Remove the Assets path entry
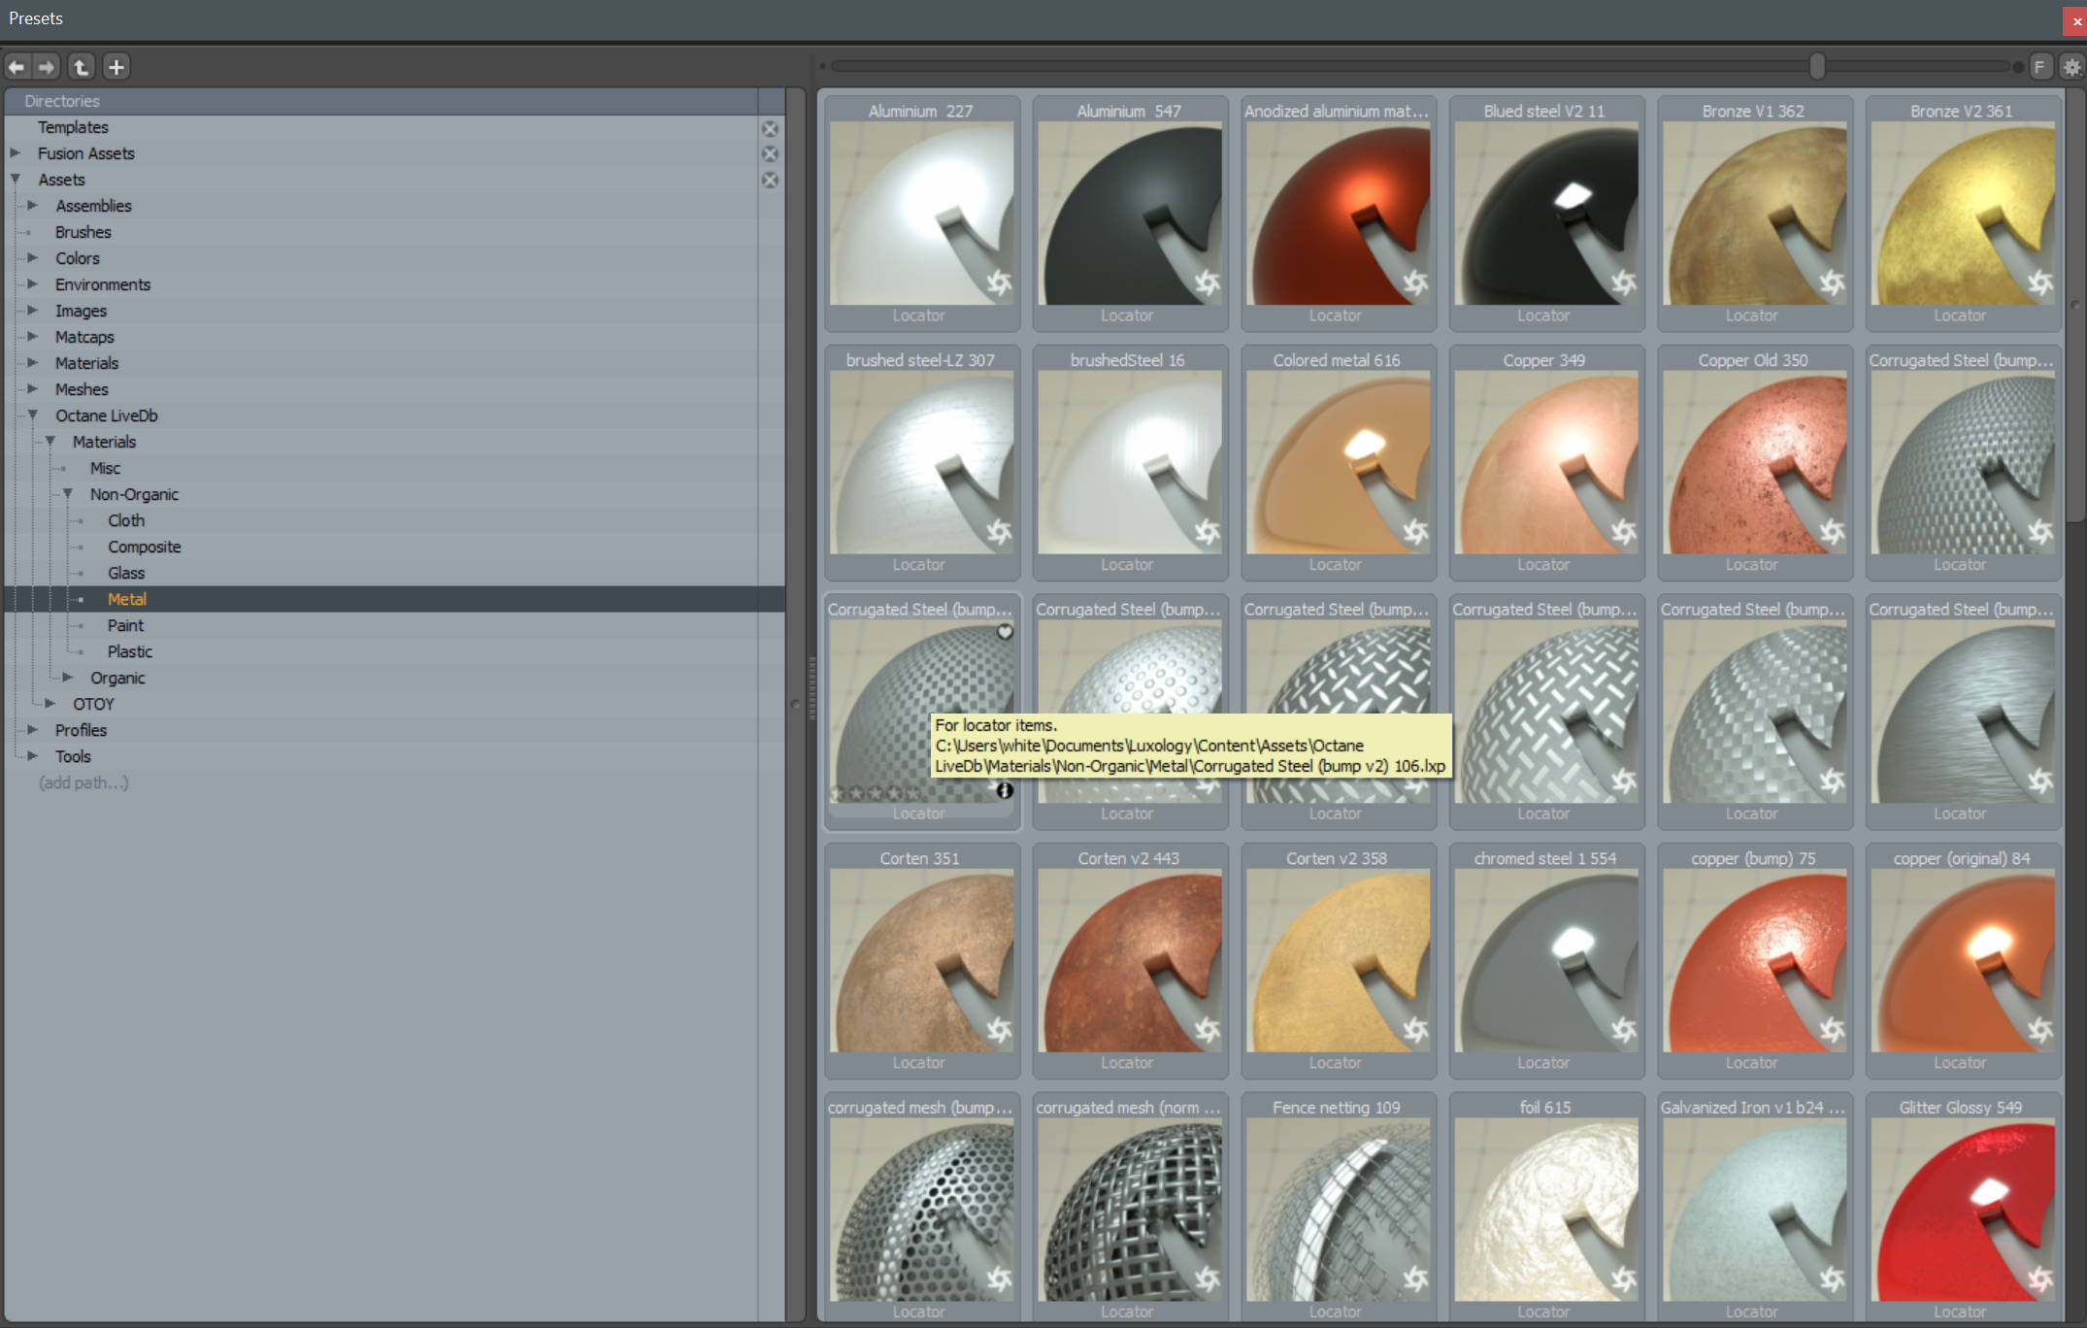Image resolution: width=2087 pixels, height=1328 pixels. (x=770, y=181)
